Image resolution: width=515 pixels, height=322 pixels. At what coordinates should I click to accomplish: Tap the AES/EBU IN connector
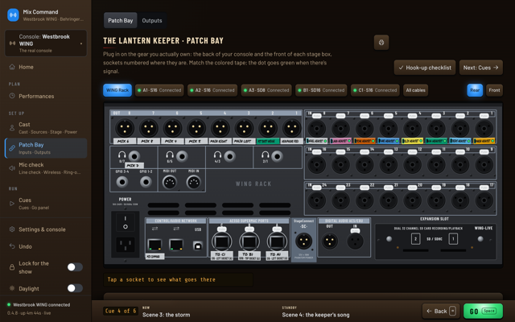(355, 241)
